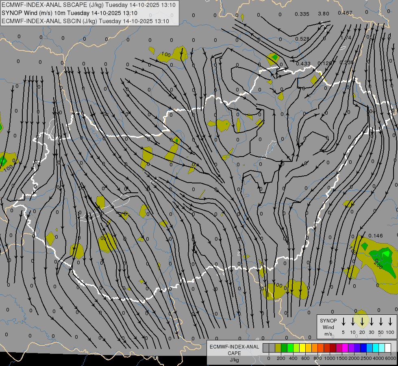Viewport: 398px width, 366px height.
Task: Pick the dark green CAPE scale swatch
Action: tap(284, 348)
